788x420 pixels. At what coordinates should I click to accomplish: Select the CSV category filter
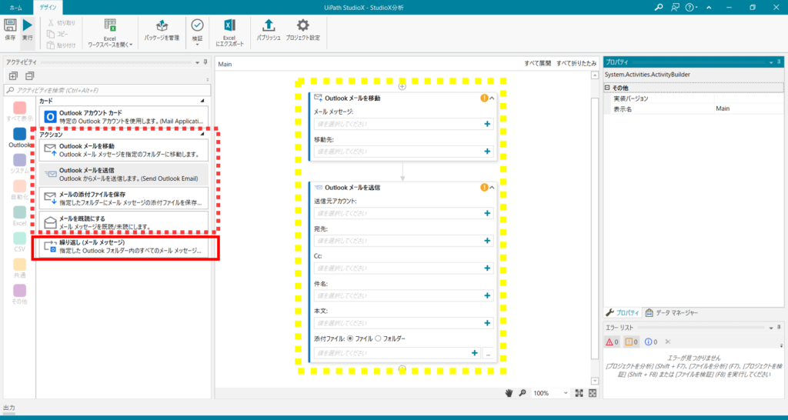coord(19,242)
